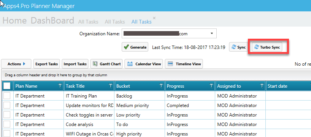The height and width of the screenshot is (137, 311).
Task: Open filter for Assigned to column
Action: tap(262, 86)
